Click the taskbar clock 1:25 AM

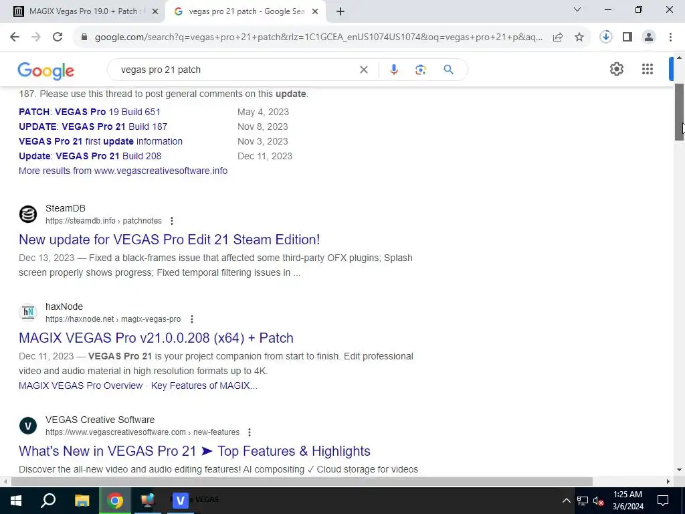pos(627,495)
